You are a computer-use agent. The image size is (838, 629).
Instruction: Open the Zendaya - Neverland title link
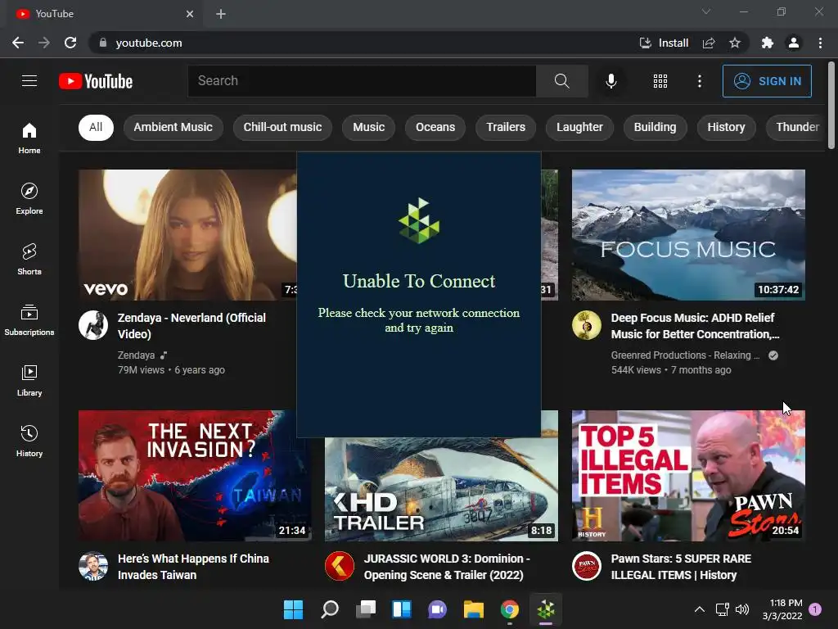click(191, 326)
